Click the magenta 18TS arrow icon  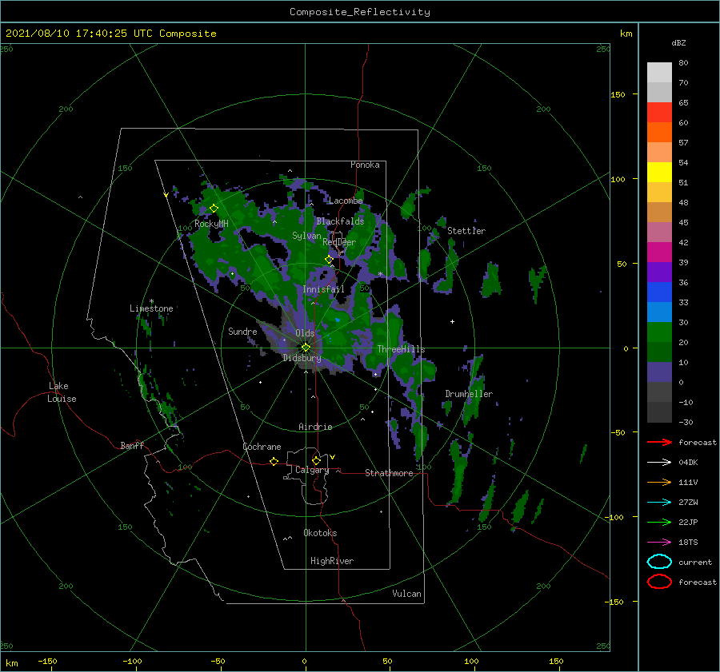point(659,543)
